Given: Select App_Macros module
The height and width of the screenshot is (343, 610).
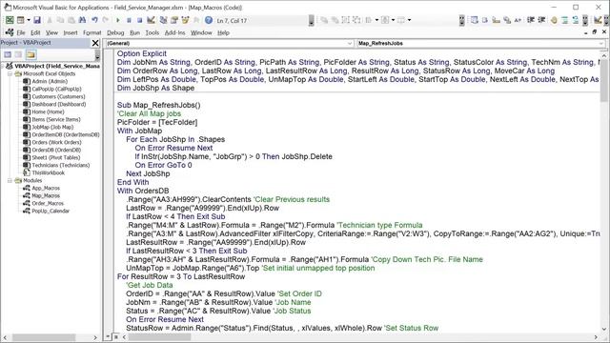Looking at the screenshot, I should click(x=46, y=188).
